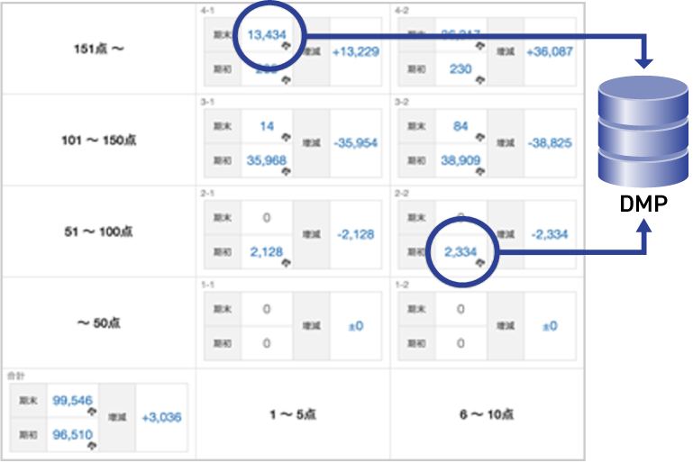Image resolution: width=693 pixels, height=472 pixels.
Task: Click the small icon next to 38,909
Action: click(479, 171)
